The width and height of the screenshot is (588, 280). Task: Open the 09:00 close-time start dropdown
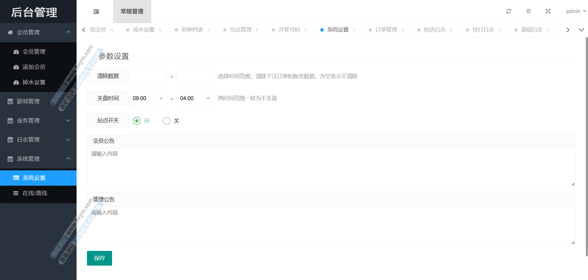[x=148, y=98]
